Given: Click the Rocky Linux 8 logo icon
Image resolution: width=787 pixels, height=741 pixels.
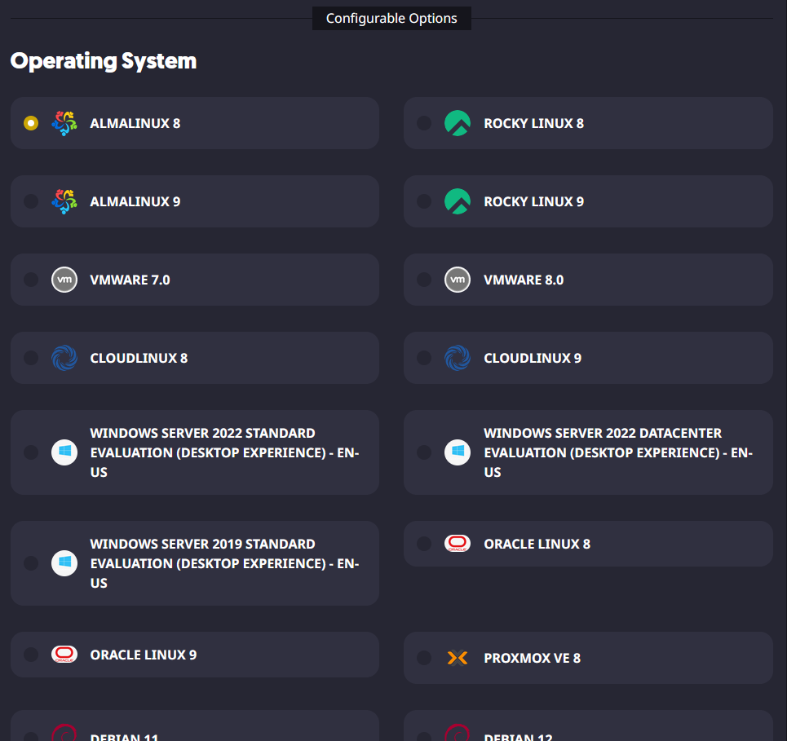Looking at the screenshot, I should click(x=458, y=123).
